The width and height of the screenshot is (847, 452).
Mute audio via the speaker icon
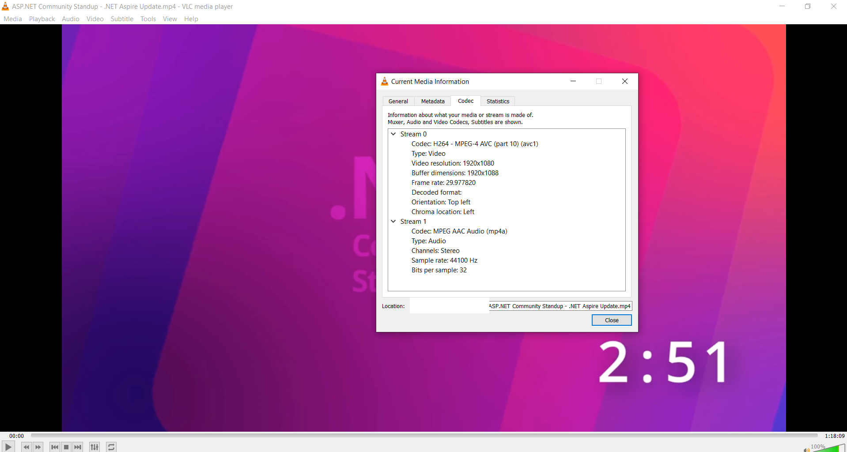coord(806,449)
